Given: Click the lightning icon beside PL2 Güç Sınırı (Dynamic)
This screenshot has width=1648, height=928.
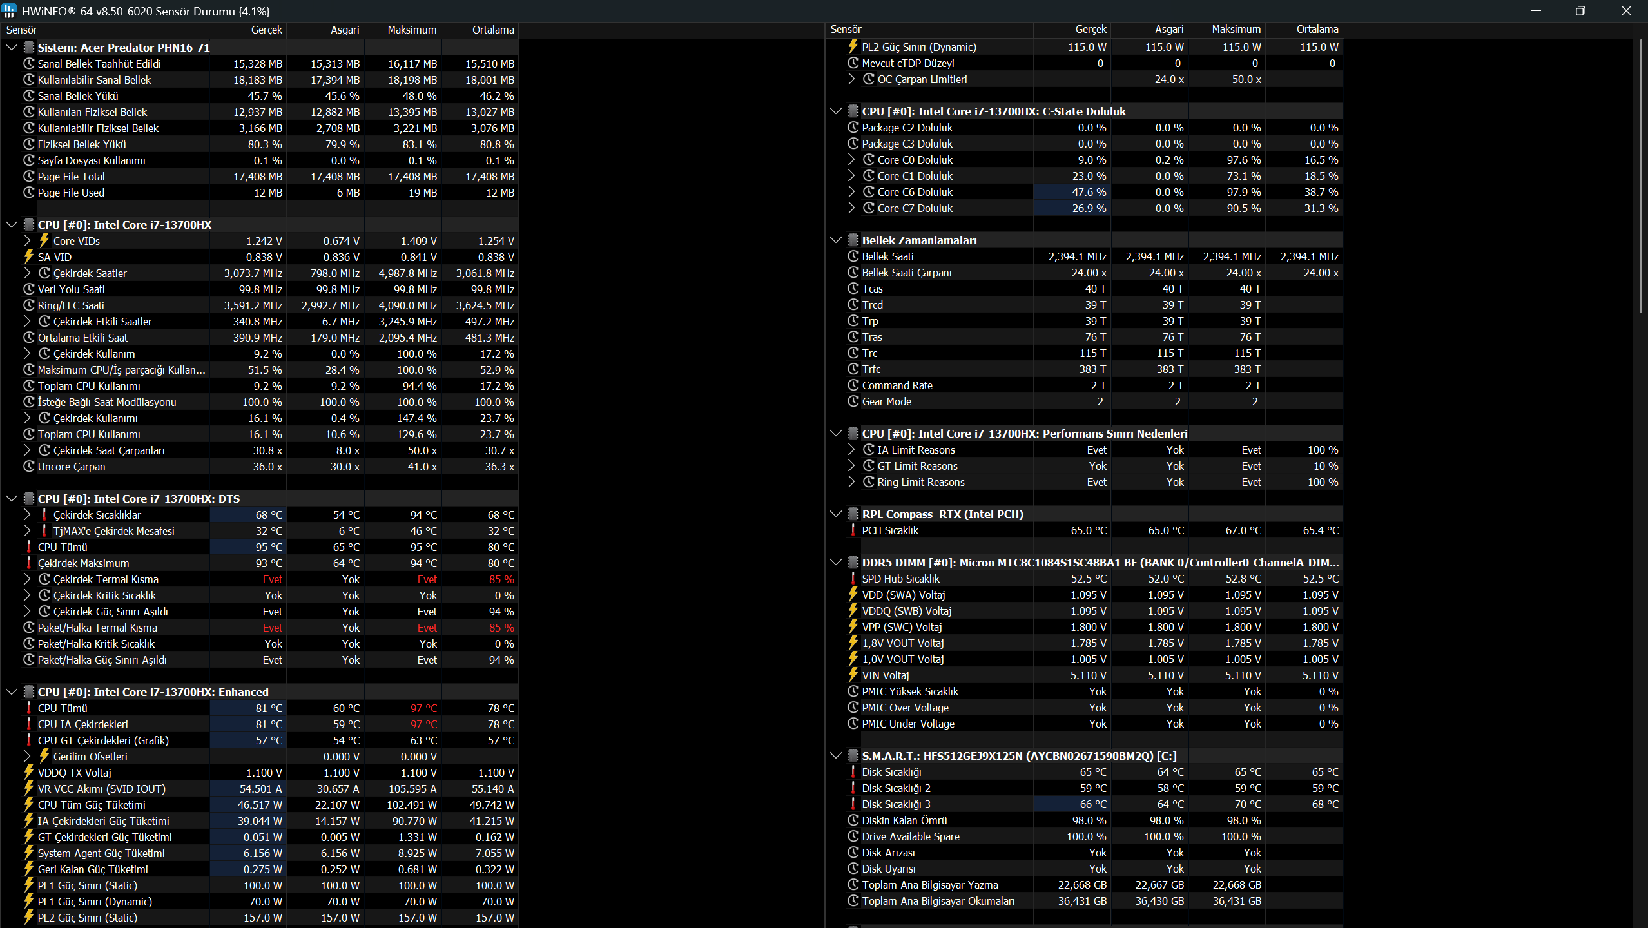Looking at the screenshot, I should [853, 46].
